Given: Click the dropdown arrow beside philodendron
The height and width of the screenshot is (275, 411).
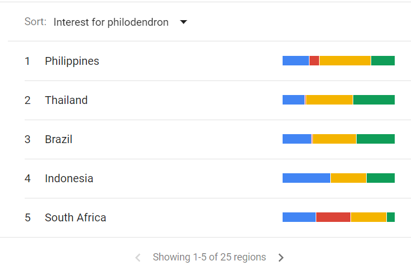Looking at the screenshot, I should (183, 22).
